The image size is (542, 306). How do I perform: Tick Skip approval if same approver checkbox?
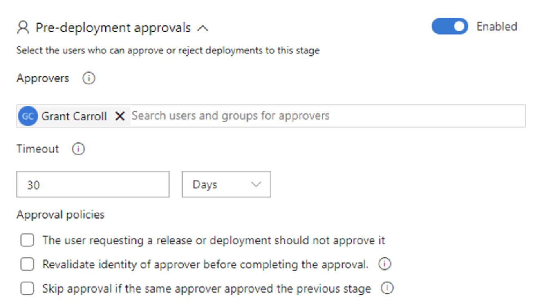(27, 289)
